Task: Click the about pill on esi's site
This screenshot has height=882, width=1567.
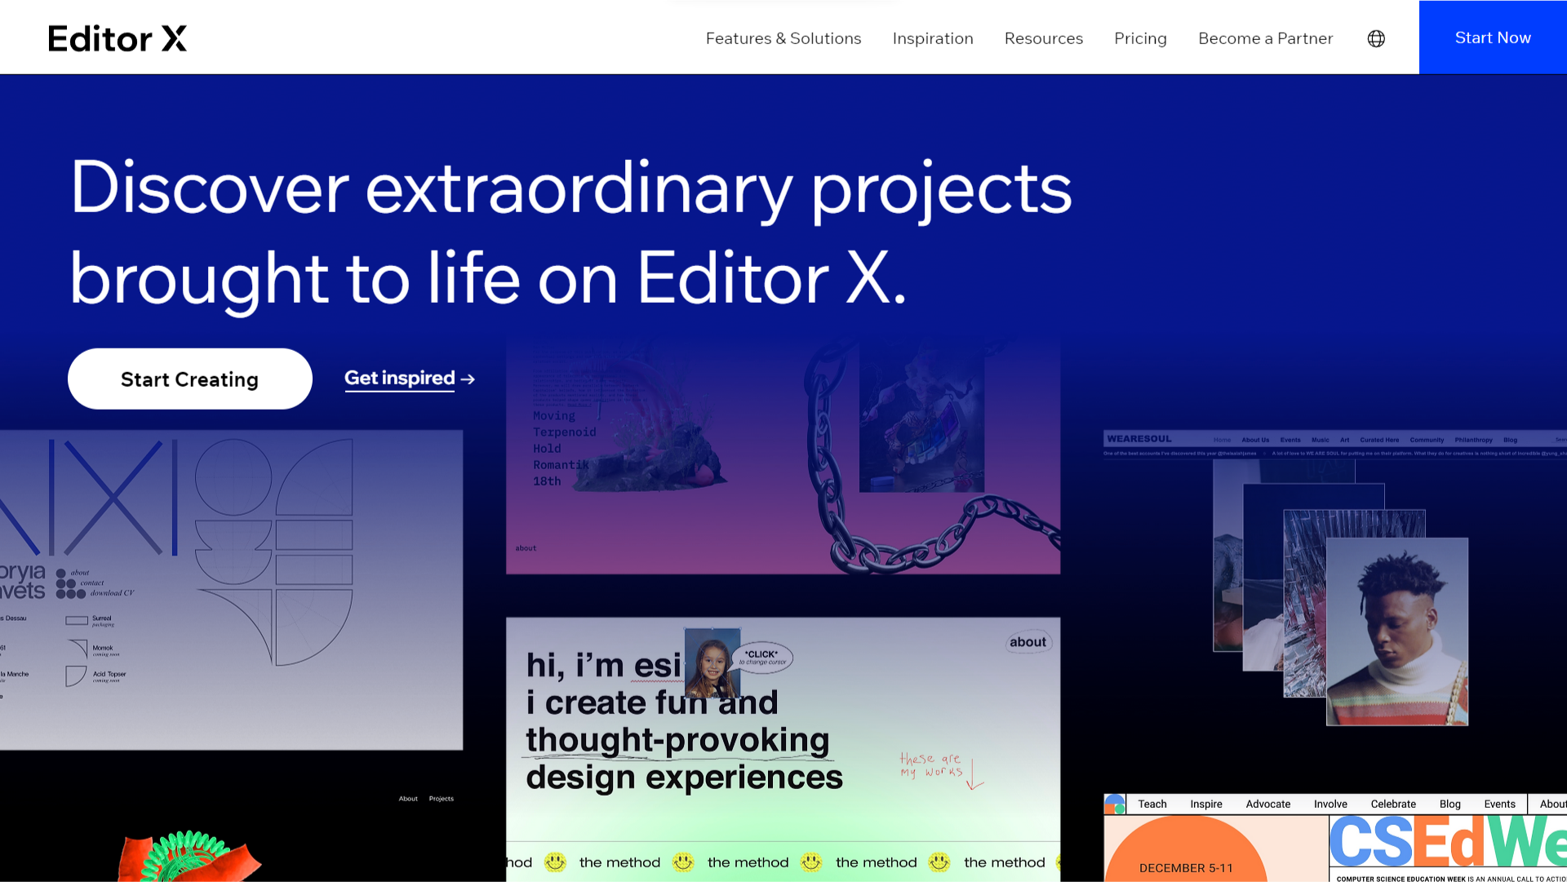Action: point(1027,642)
